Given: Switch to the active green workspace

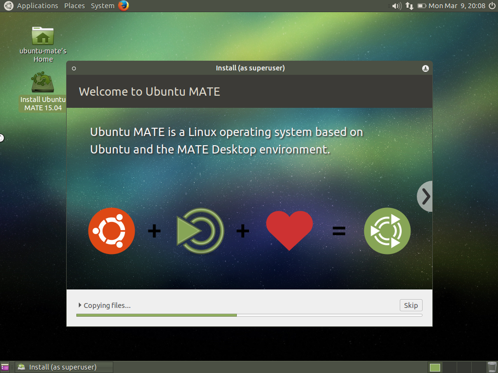Looking at the screenshot, I should tap(435, 367).
